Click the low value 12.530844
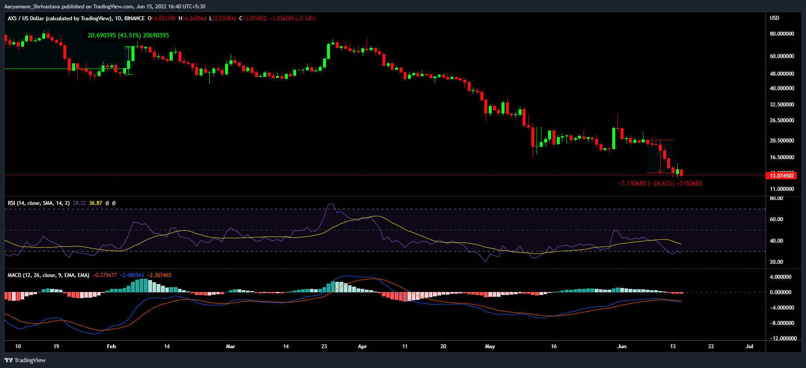Screen dimensions: 806x368 tap(225, 18)
